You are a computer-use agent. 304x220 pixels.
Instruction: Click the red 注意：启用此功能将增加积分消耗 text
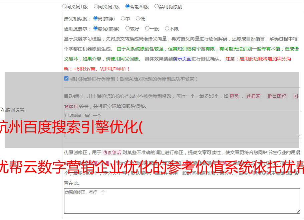coord(258,59)
